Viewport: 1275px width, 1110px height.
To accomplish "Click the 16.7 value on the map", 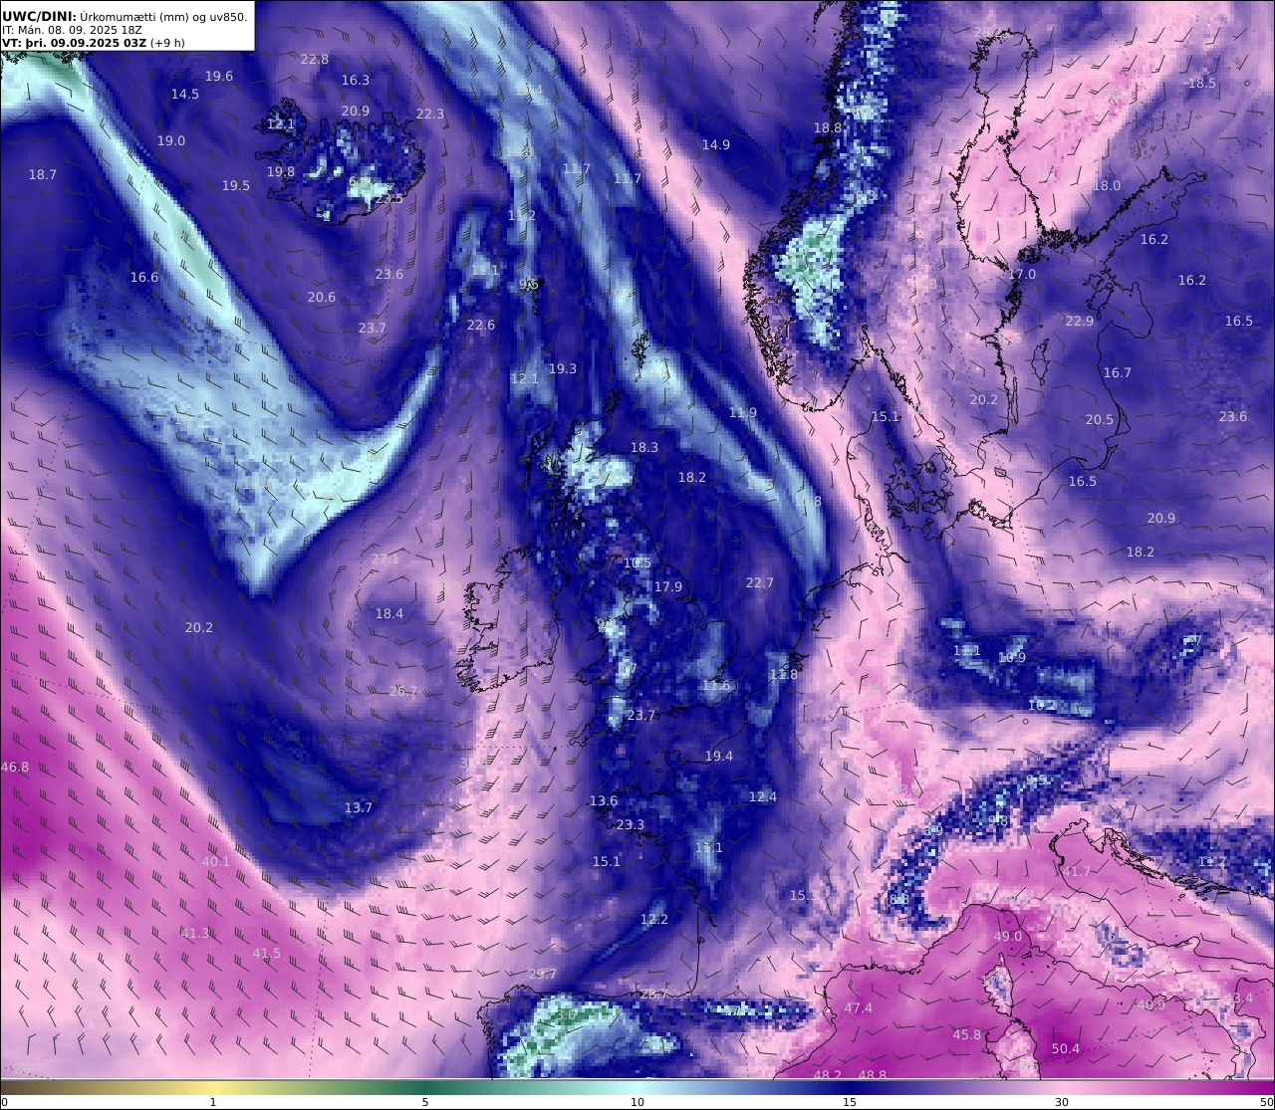I will 1118,372.
